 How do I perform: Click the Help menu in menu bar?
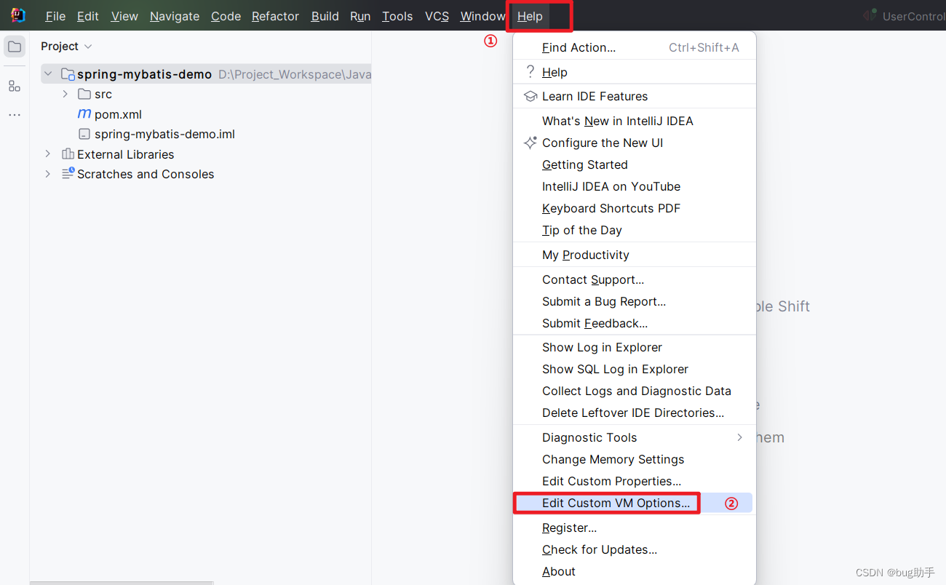pos(530,16)
